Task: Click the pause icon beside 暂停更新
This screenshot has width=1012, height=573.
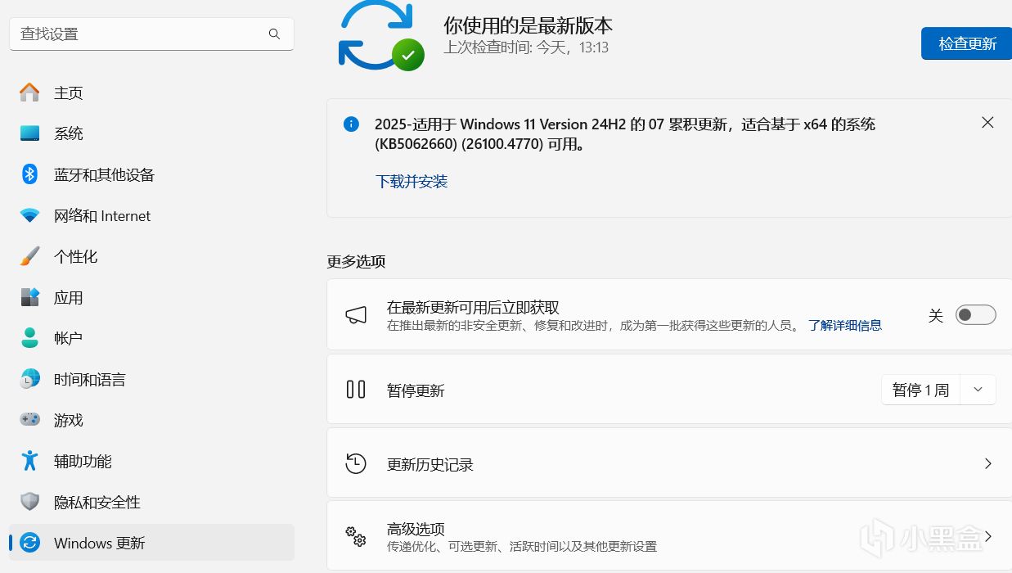Action: pos(356,390)
